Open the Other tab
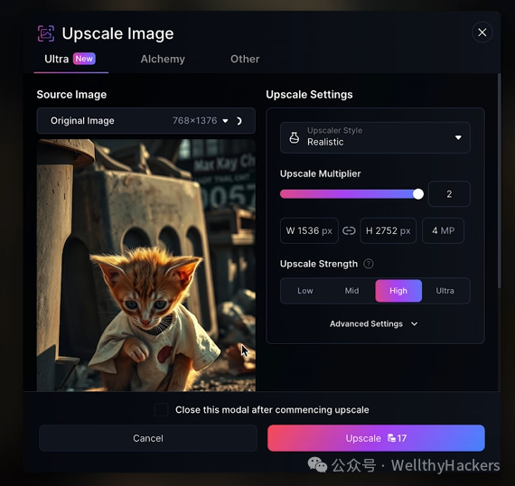Image resolution: width=515 pixels, height=486 pixels. point(245,59)
